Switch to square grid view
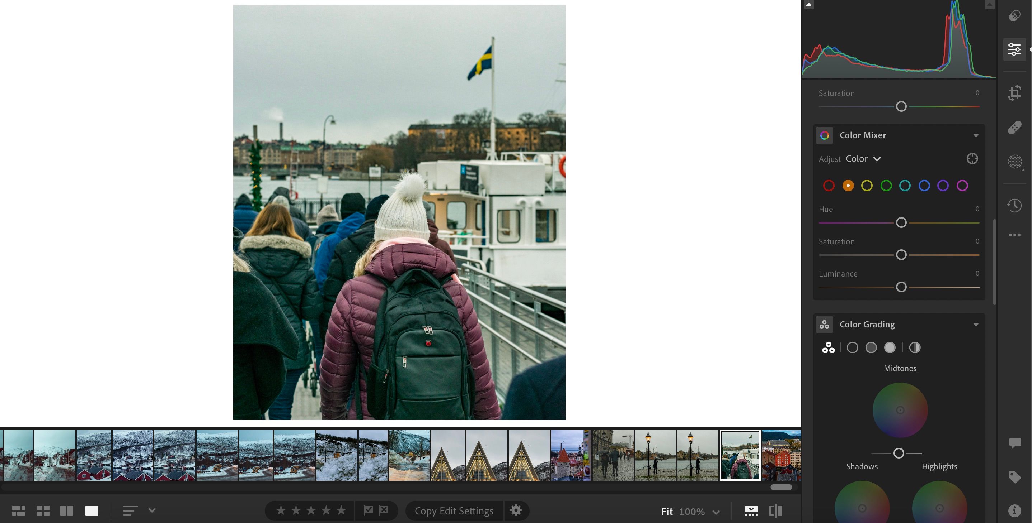This screenshot has height=523, width=1032. (x=43, y=510)
